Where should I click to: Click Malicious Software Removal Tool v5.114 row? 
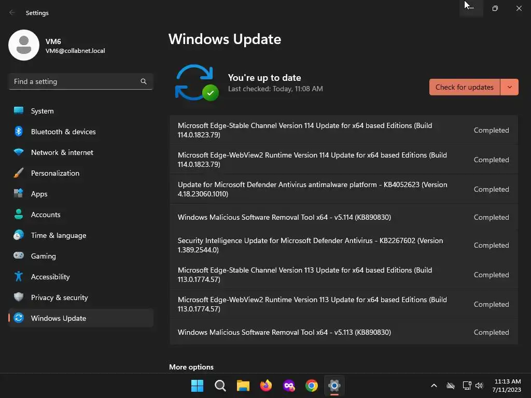[x=344, y=217]
